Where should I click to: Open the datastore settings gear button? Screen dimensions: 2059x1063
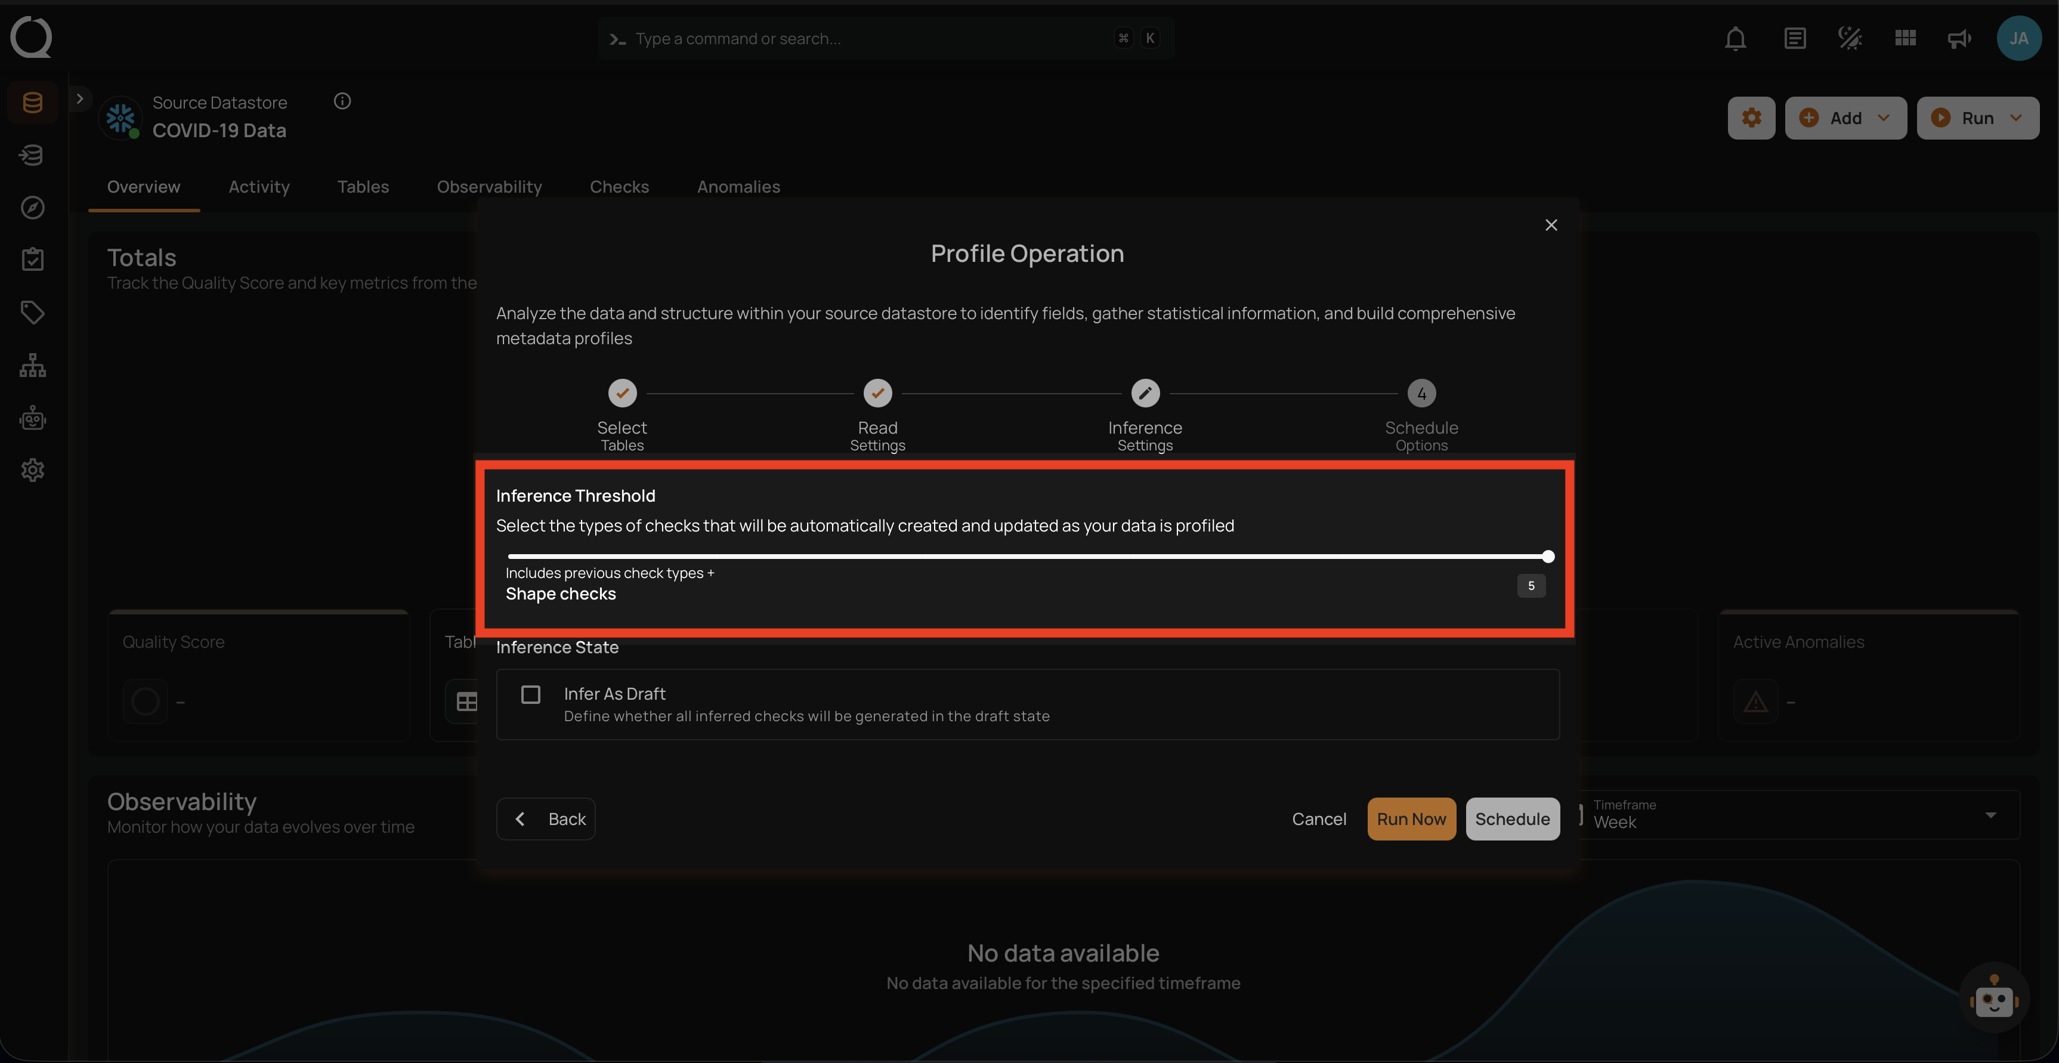coord(1751,118)
